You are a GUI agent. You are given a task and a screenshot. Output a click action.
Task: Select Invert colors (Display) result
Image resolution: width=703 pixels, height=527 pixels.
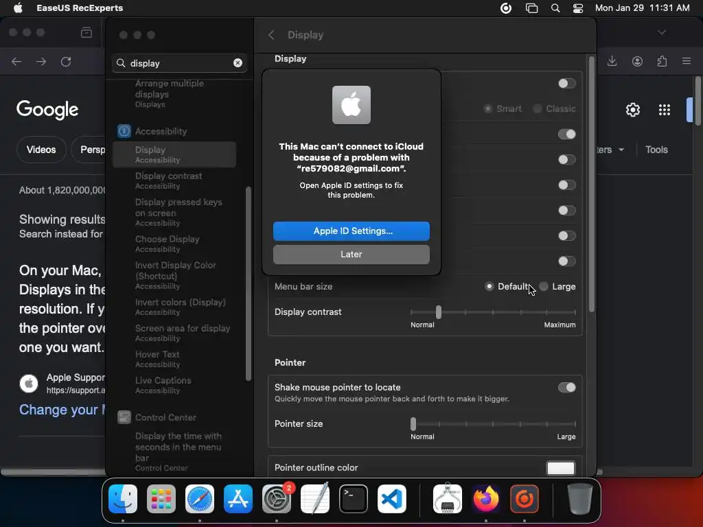[175, 307]
